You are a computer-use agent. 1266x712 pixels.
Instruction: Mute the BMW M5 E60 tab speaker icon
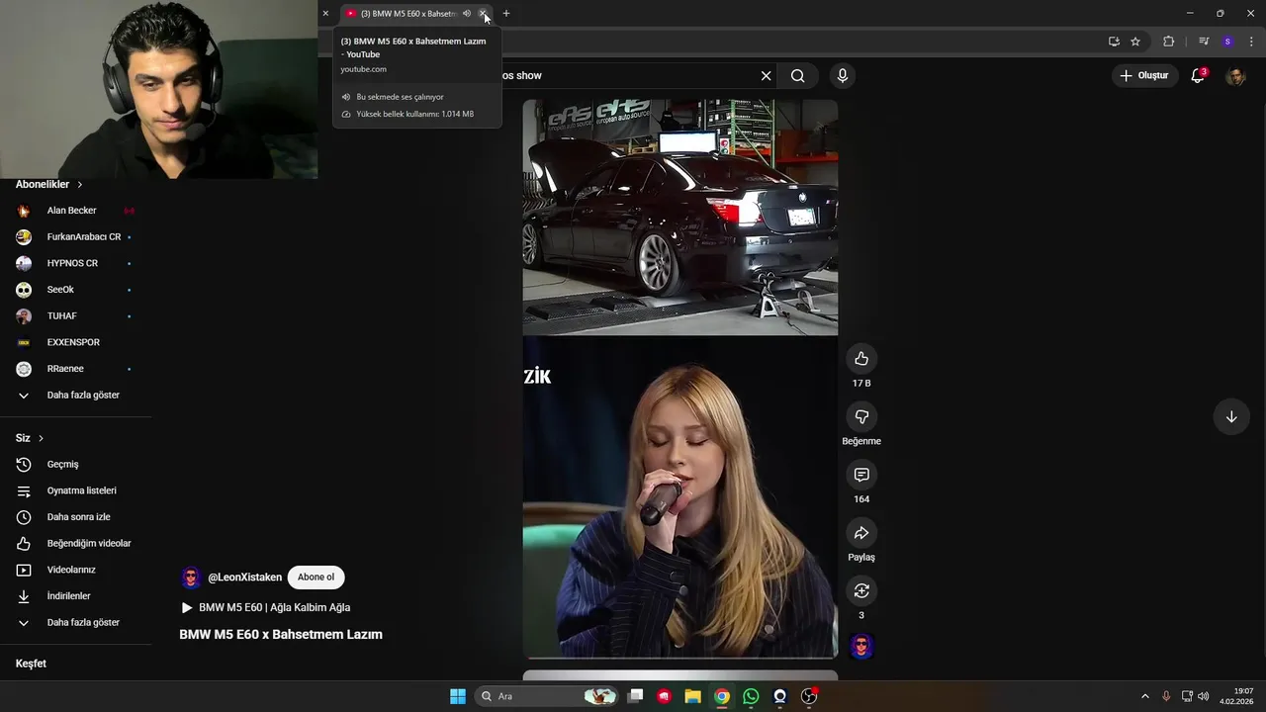(467, 14)
